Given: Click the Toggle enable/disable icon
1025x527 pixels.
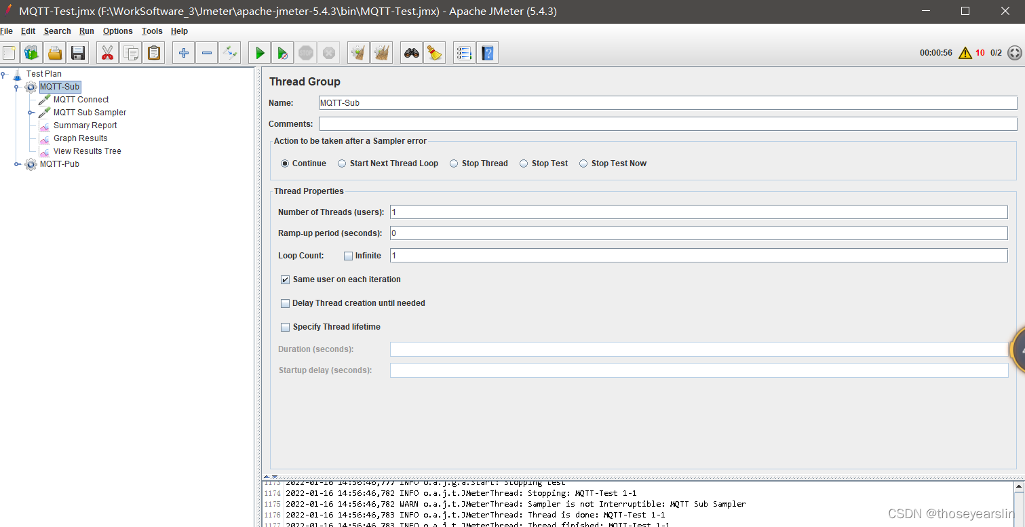Looking at the screenshot, I should (x=229, y=52).
